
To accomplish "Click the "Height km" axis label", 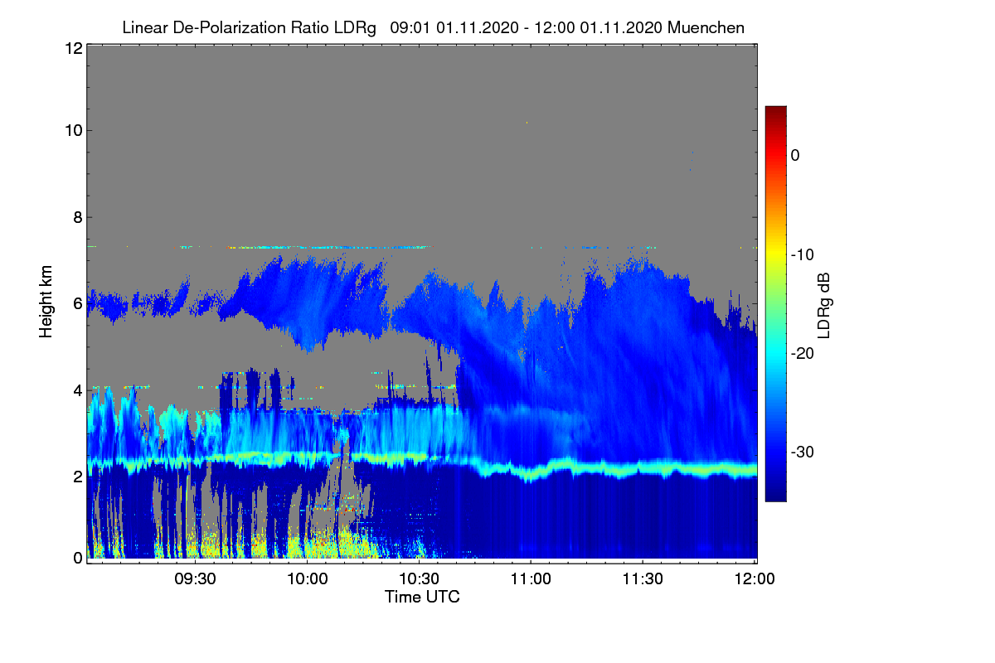I will tap(45, 302).
